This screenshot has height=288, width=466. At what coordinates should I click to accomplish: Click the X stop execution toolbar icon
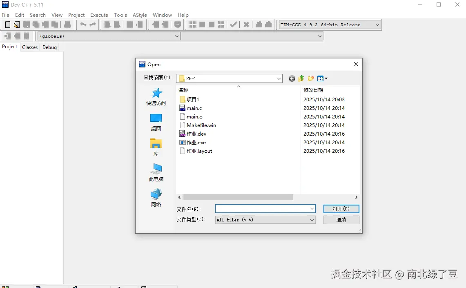[x=246, y=25]
